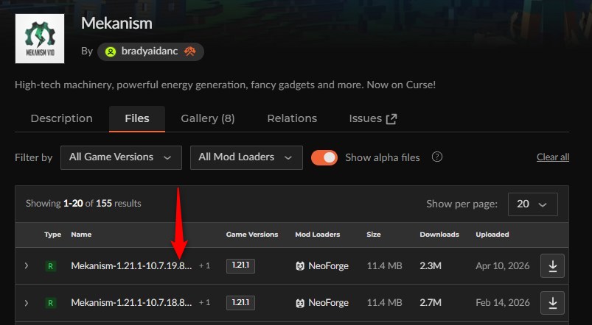Download the Mekanism 10.7.18.8 file
592x325 pixels.
tap(552, 303)
